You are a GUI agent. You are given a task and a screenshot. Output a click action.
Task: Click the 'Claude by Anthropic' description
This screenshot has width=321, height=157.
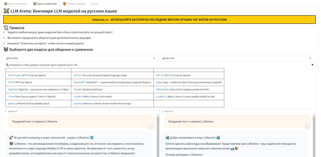click(92, 89)
